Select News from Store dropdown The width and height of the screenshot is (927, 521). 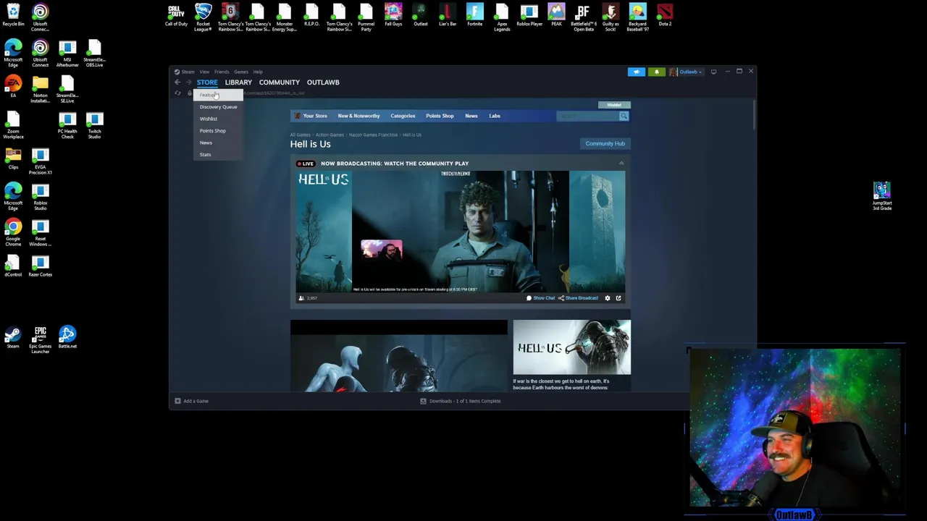(x=206, y=143)
